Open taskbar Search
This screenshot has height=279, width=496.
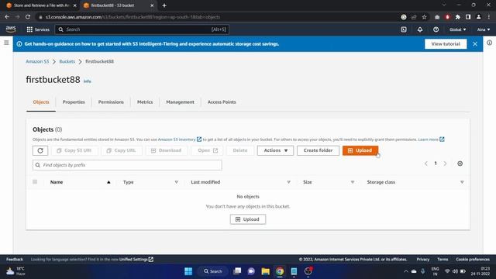click(x=213, y=271)
